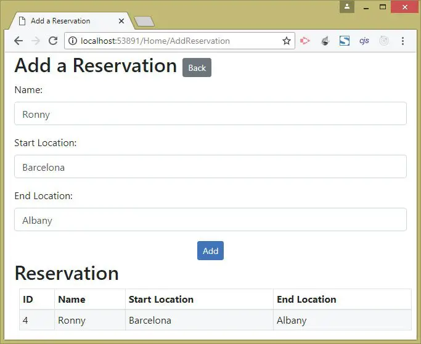This screenshot has height=344, width=421.
Task: Open the cjs extension icon
Action: 364,41
